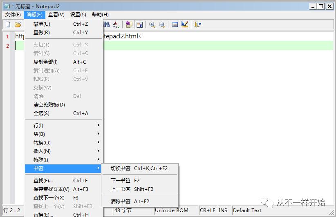The height and width of the screenshot is (217, 336).
Task: Click the Customize schemes toolbar icon
Action: click(185, 24)
